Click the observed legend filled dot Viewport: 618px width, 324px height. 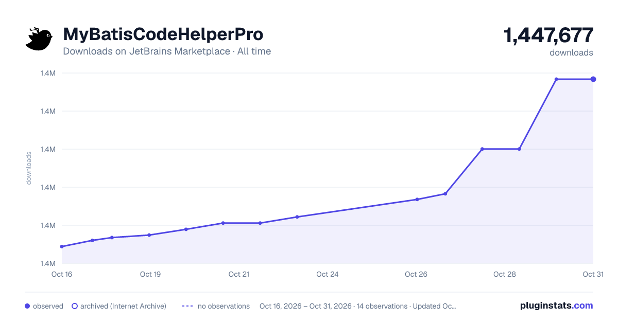[27, 306]
